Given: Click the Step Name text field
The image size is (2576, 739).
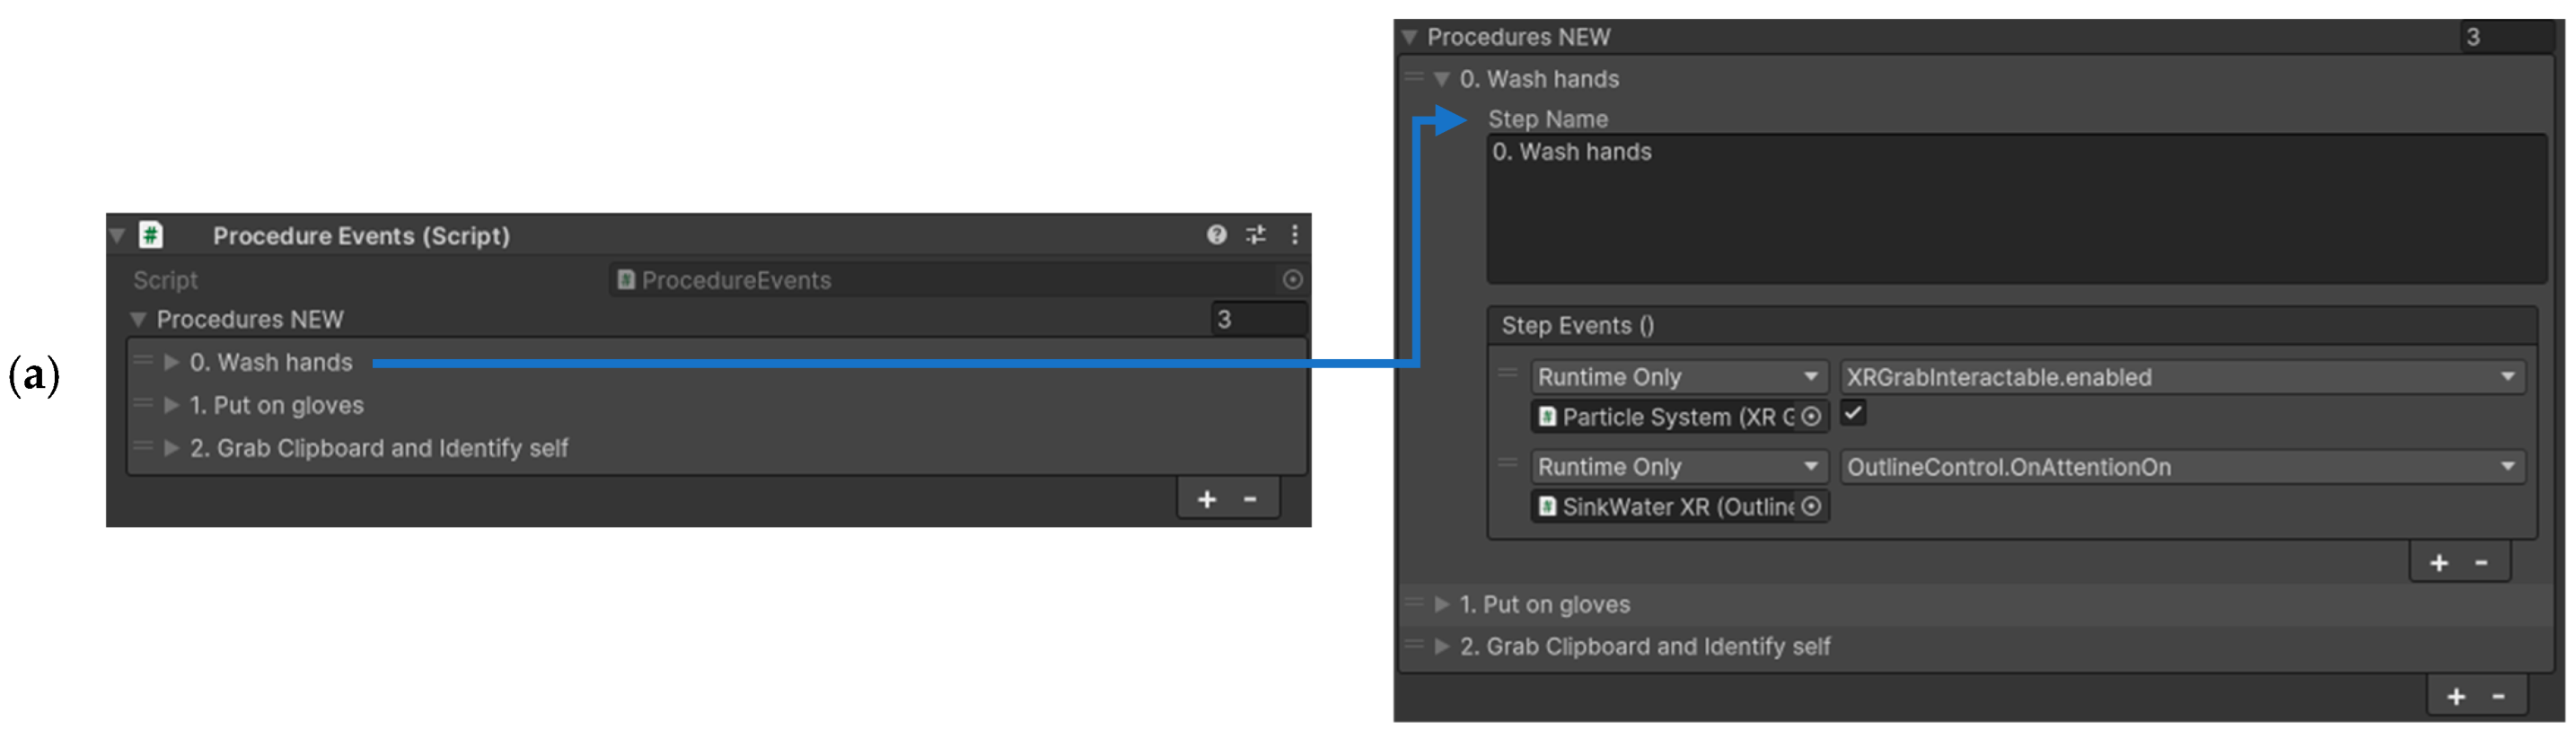Looking at the screenshot, I should point(2015,210).
